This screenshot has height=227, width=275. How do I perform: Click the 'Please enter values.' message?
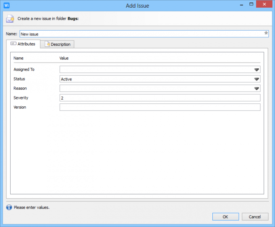(x=32, y=208)
